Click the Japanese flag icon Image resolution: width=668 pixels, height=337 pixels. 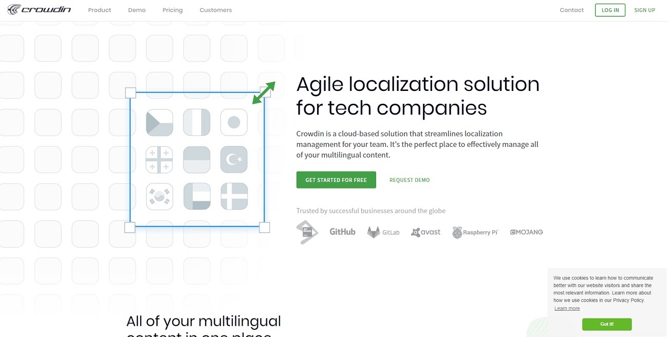pyautogui.click(x=234, y=122)
